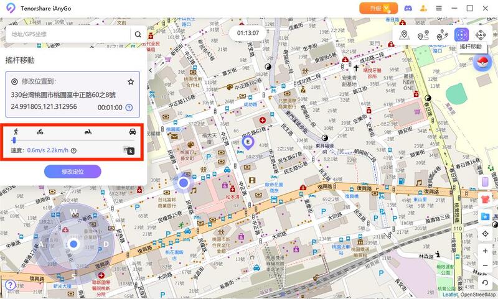Screen dimensions: 498x299
Task: Zoom in the map with plus
Action: point(485,251)
